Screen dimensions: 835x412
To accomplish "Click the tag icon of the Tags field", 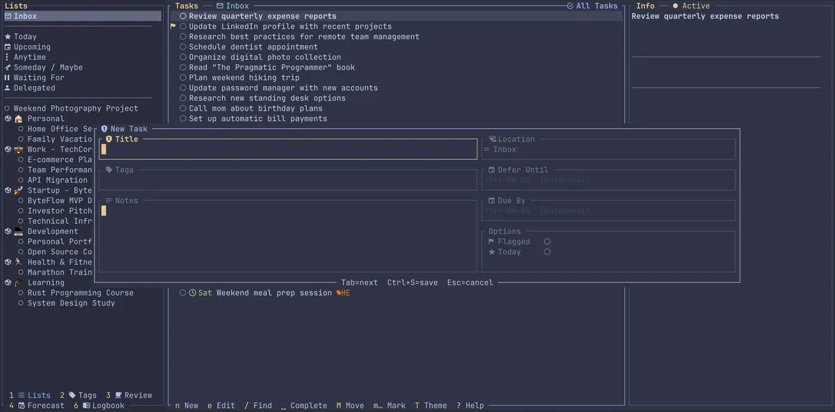I will pos(109,170).
